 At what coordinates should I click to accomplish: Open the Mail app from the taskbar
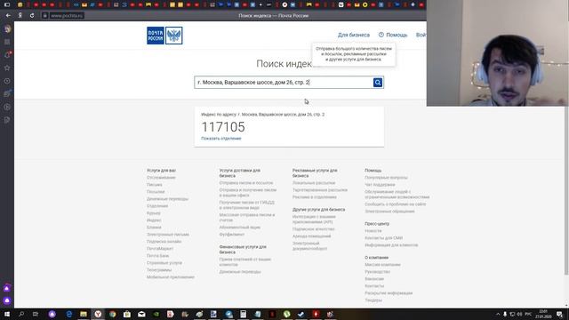(141, 314)
